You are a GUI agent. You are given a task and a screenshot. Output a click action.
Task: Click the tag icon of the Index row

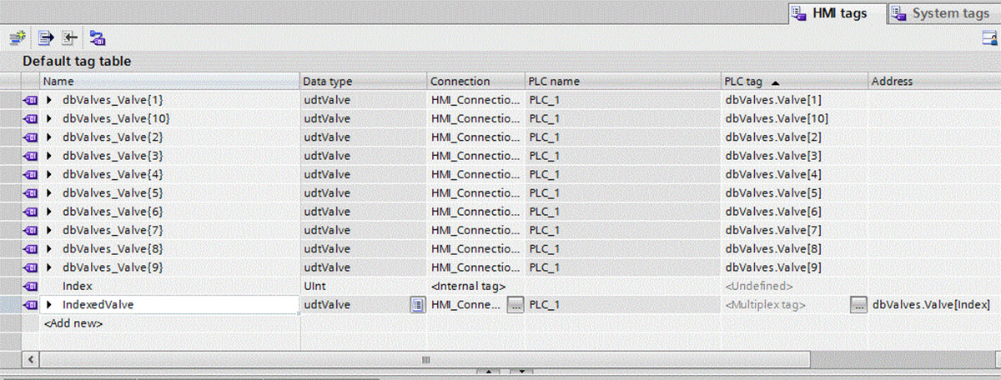tap(31, 286)
